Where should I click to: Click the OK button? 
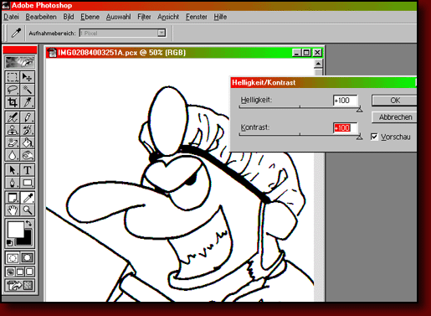pyautogui.click(x=394, y=101)
